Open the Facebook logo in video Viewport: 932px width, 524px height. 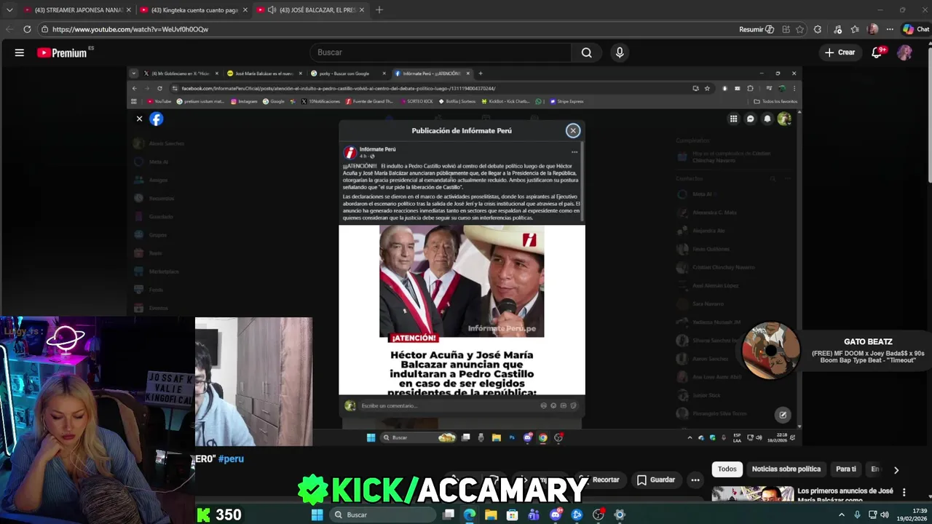(x=157, y=119)
